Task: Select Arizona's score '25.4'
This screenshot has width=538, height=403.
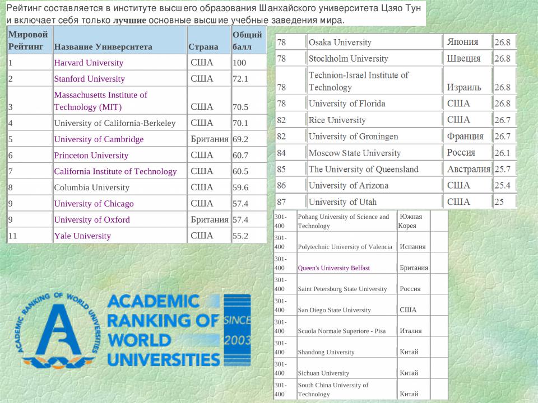Action: (x=504, y=185)
